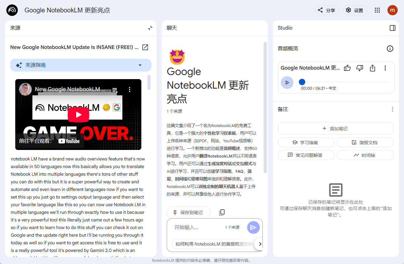The width and height of the screenshot is (404, 264).
Task: Thumbs up the audio overview
Action: [347, 68]
